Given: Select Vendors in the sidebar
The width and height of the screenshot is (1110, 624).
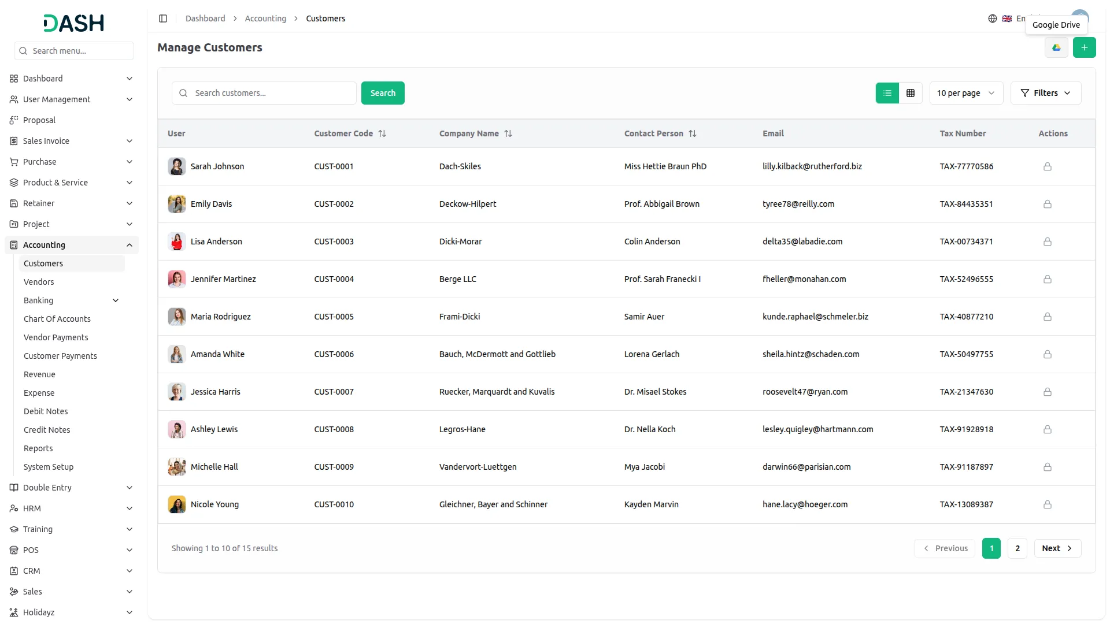Looking at the screenshot, I should [39, 282].
